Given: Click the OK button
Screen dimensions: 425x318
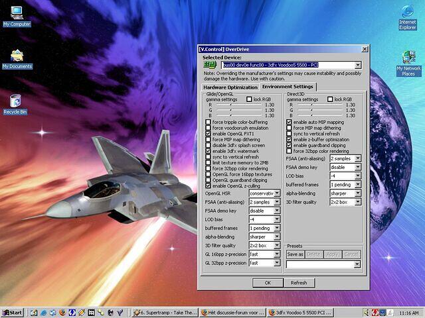Looking at the screenshot, I should click(x=268, y=283).
